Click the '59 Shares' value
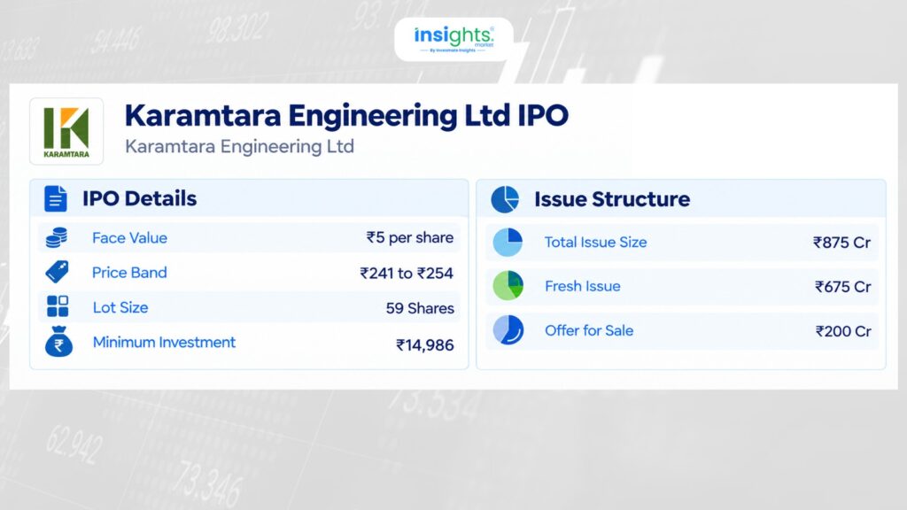The image size is (907, 510). (420, 308)
